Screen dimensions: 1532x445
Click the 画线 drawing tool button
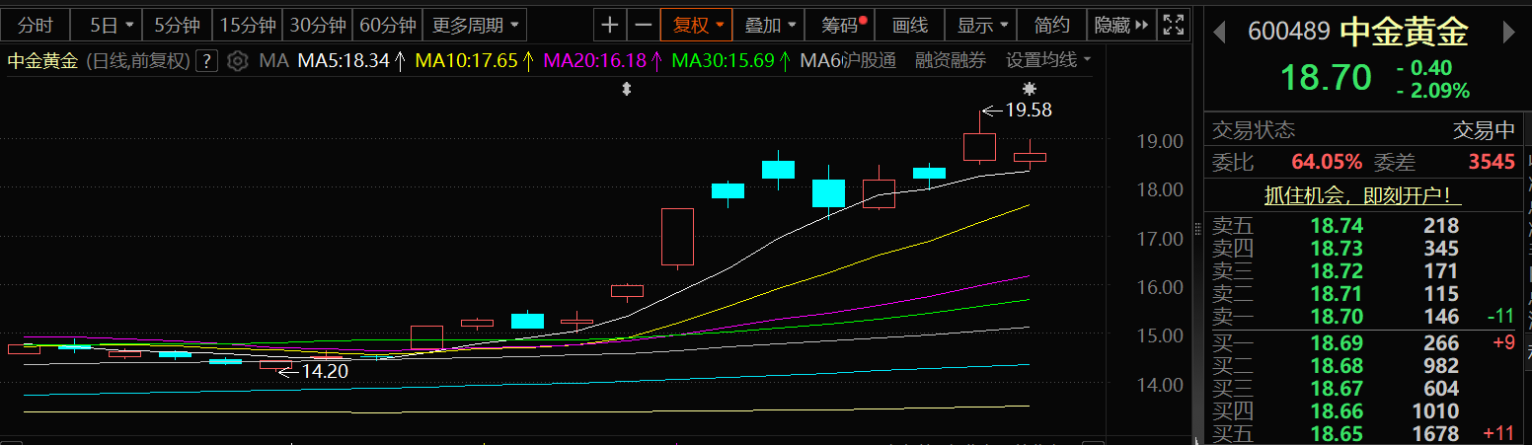point(909,25)
